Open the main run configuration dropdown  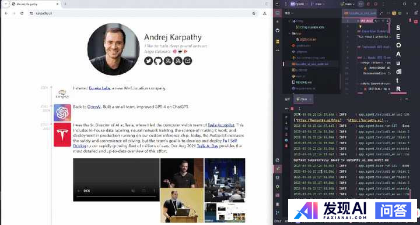pyautogui.click(x=348, y=4)
